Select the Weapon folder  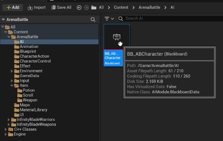click(27, 100)
